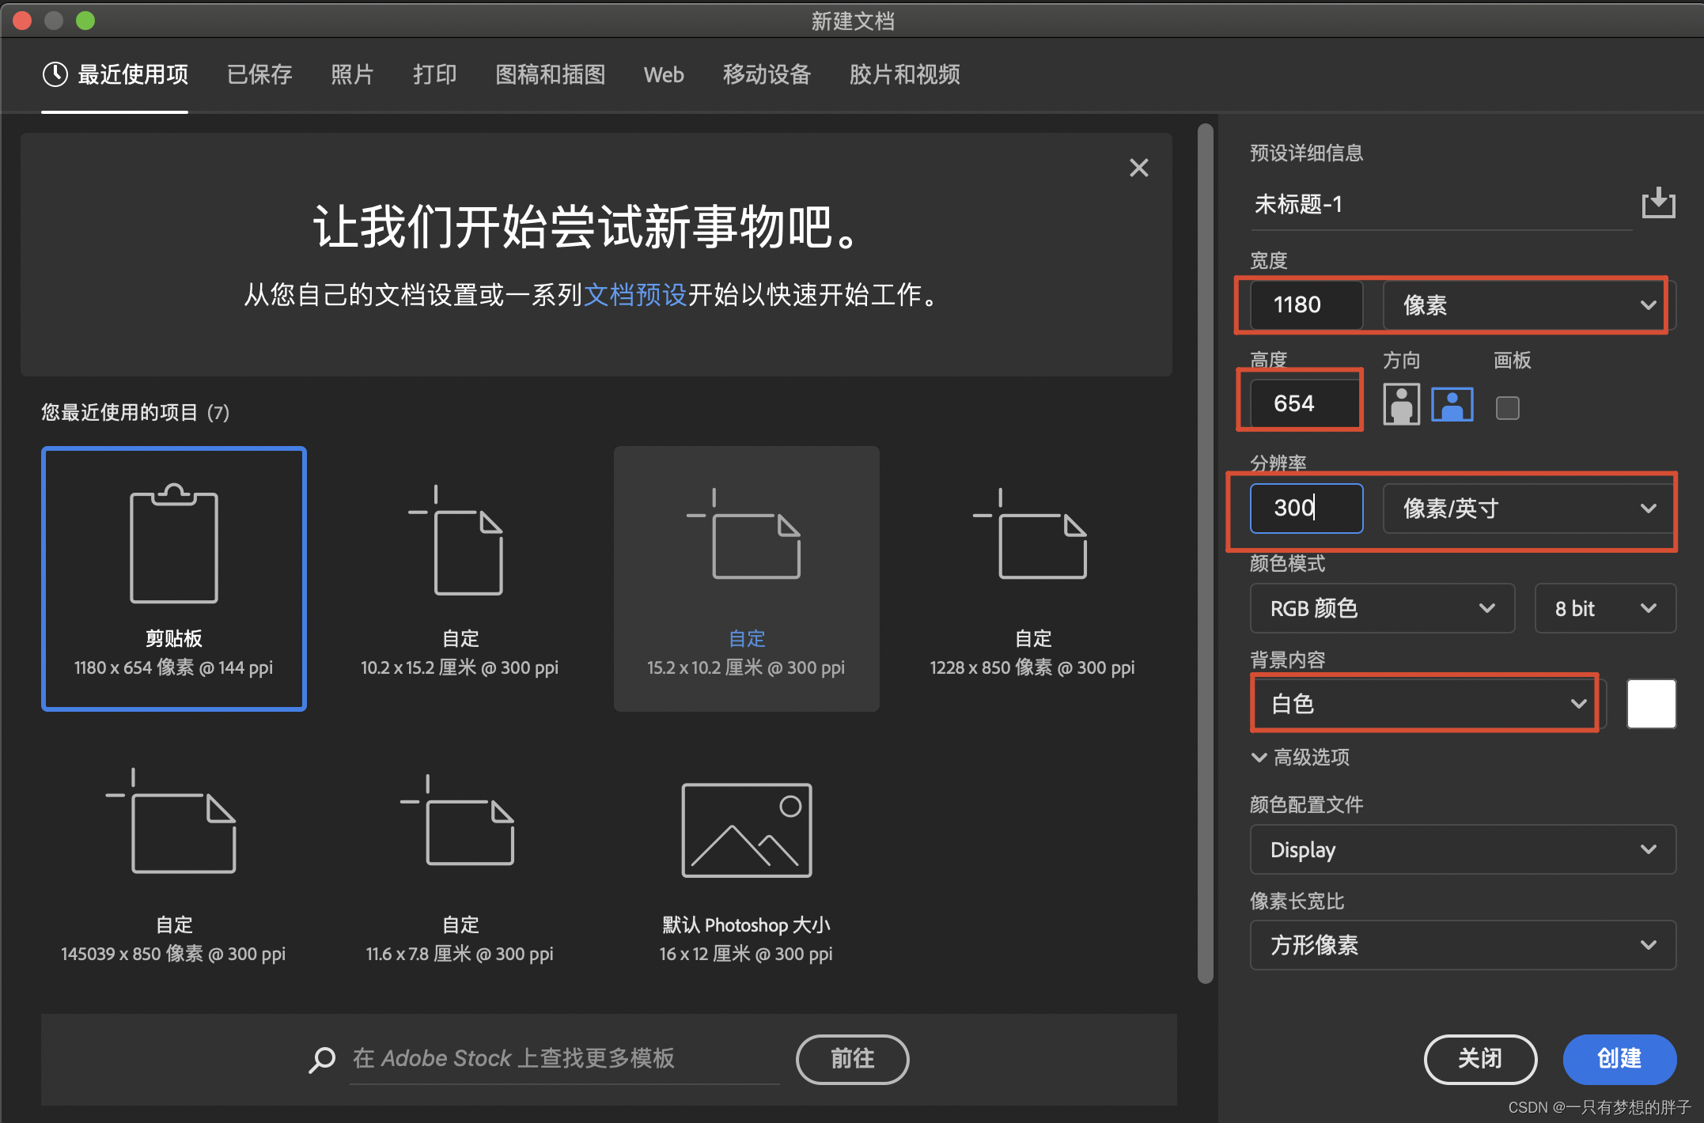
Task: Open the Photo presets tab
Action: (352, 75)
